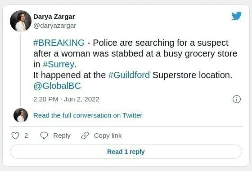
Task: Follow the #Guildford hashtag link
Action: pyautogui.click(x=129, y=75)
